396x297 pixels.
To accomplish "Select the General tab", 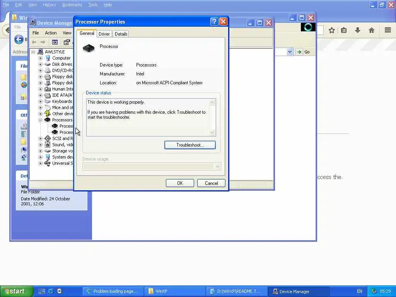I will click(x=87, y=33).
